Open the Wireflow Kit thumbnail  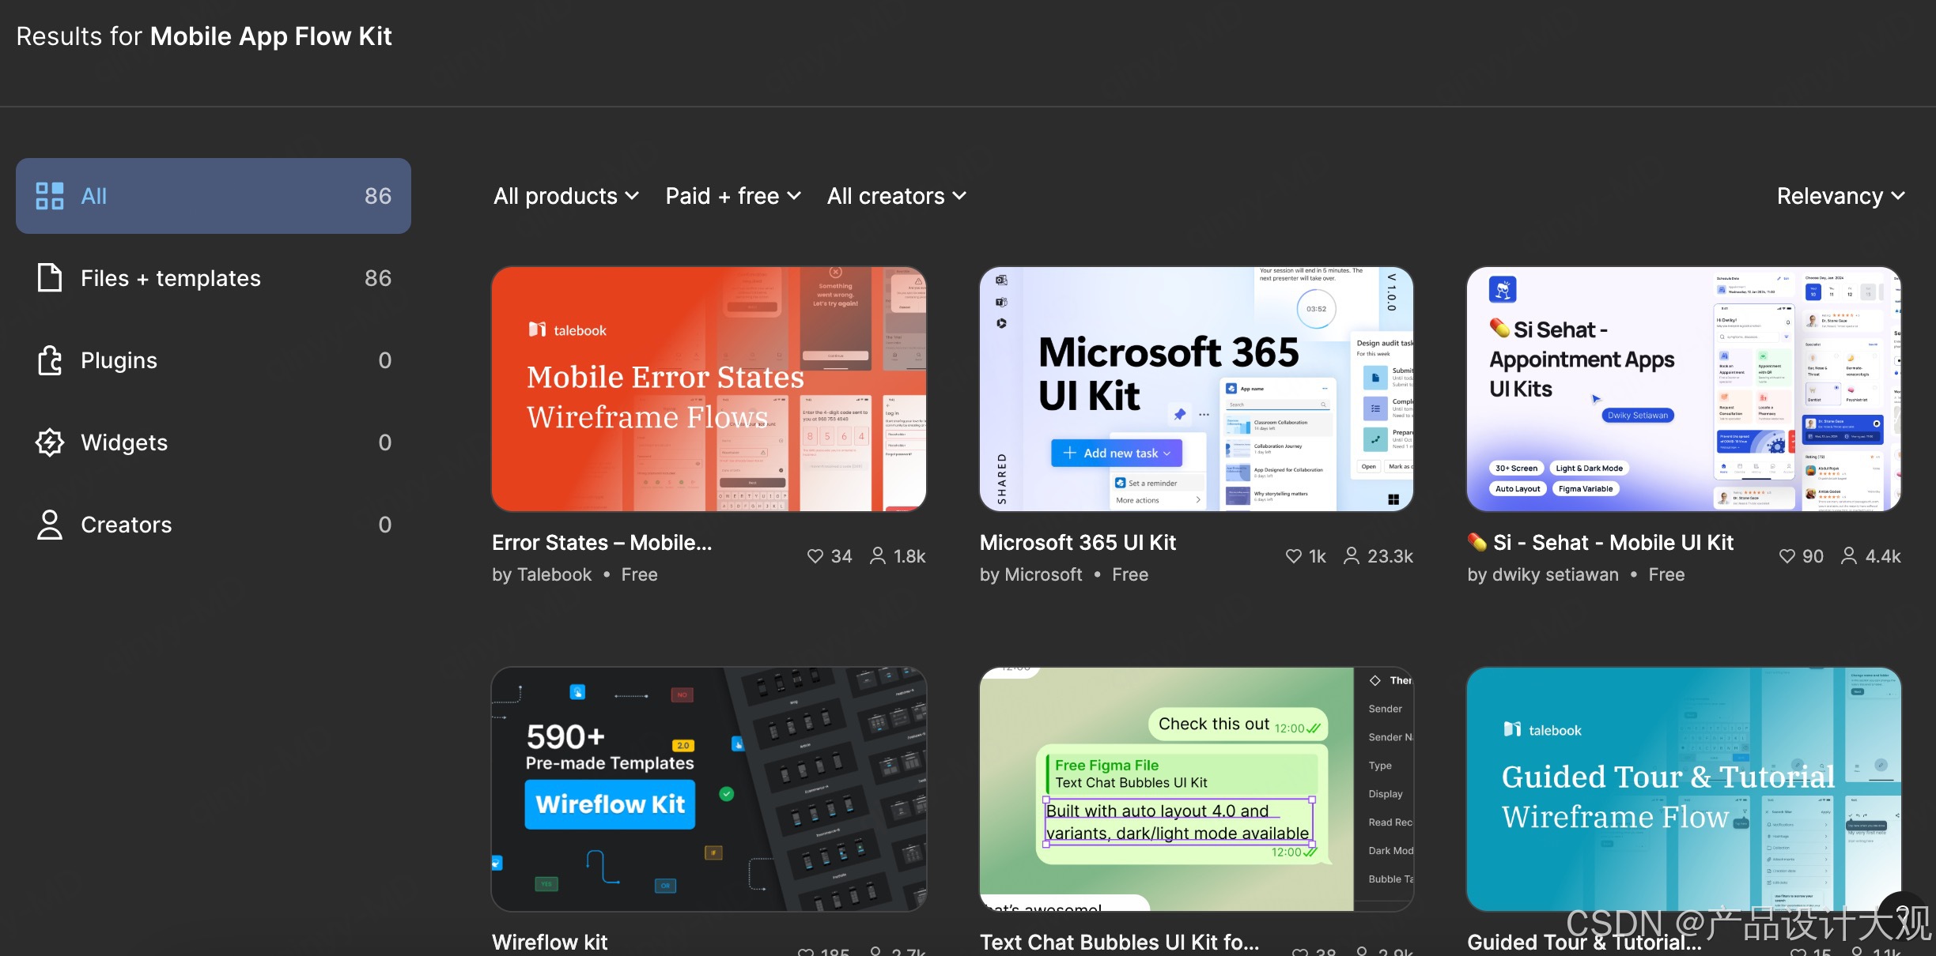pyautogui.click(x=709, y=789)
